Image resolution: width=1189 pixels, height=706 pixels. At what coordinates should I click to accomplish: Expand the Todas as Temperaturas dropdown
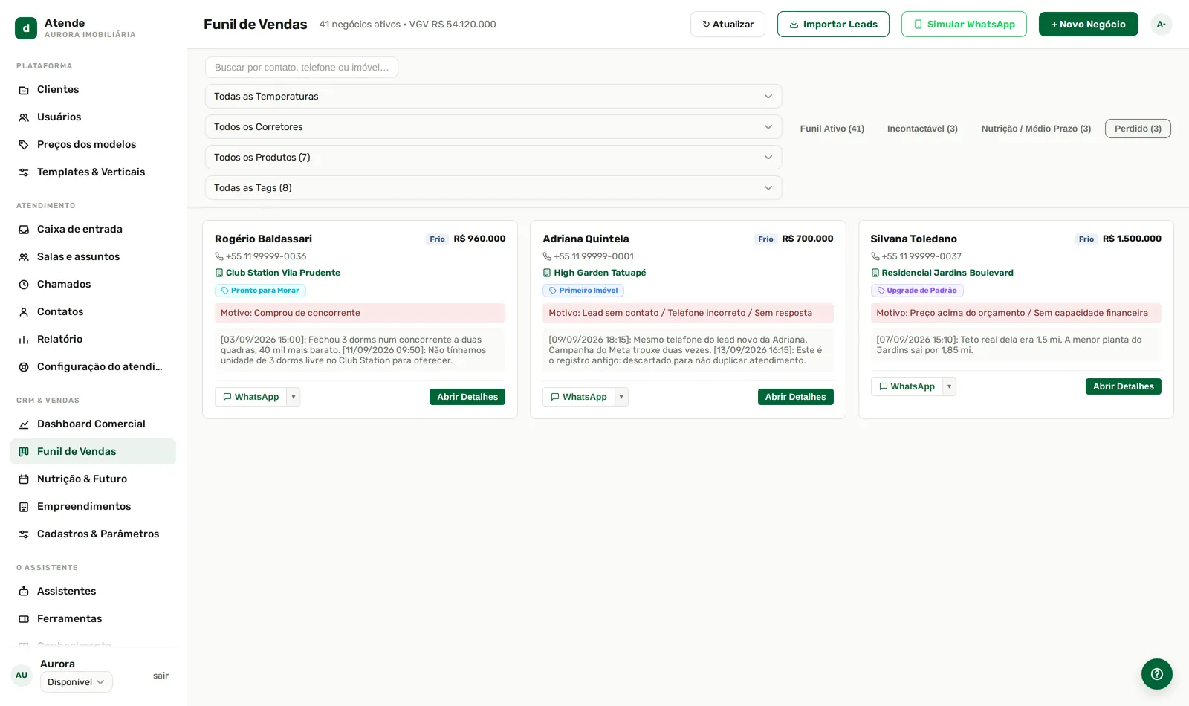[x=493, y=97]
